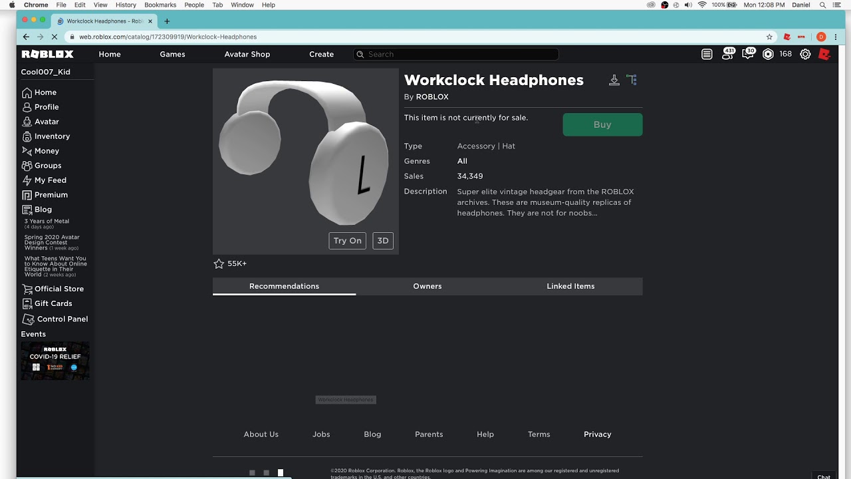
Task: Click the Wi-Fi icon in menu bar
Action: pyautogui.click(x=702, y=5)
